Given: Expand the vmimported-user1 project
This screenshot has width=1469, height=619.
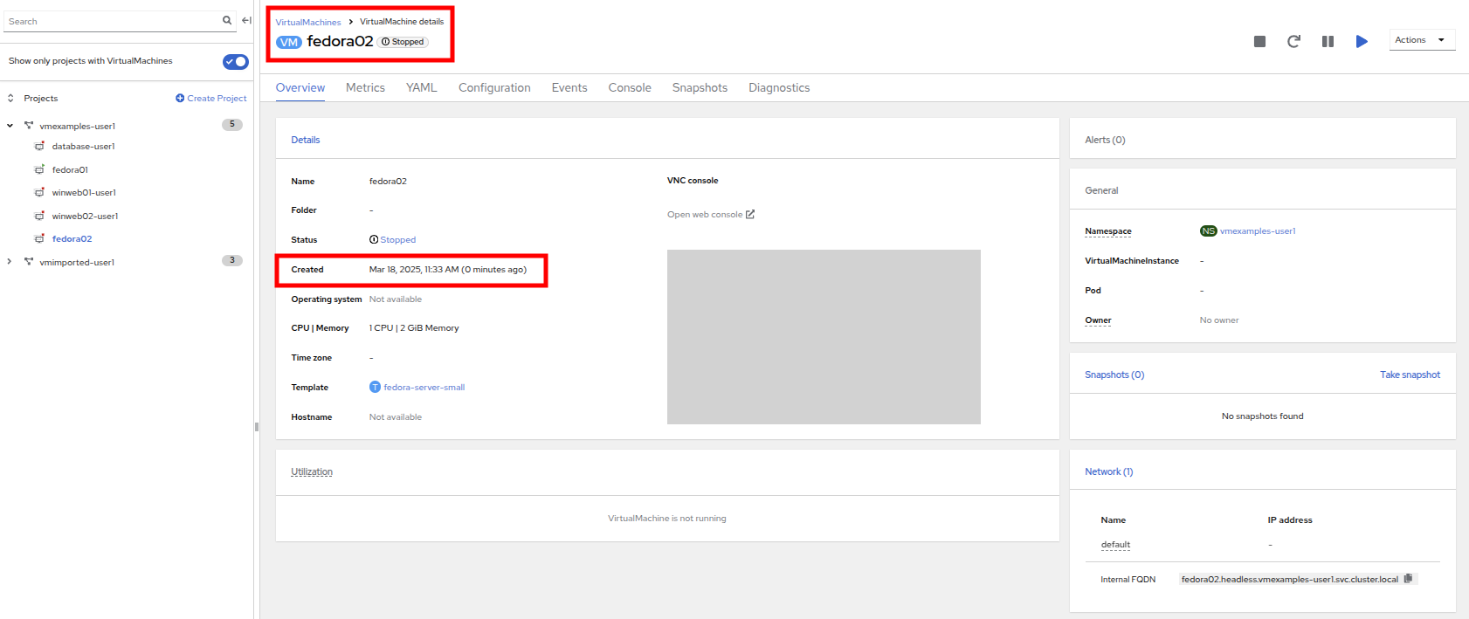Looking at the screenshot, I should click(x=10, y=262).
